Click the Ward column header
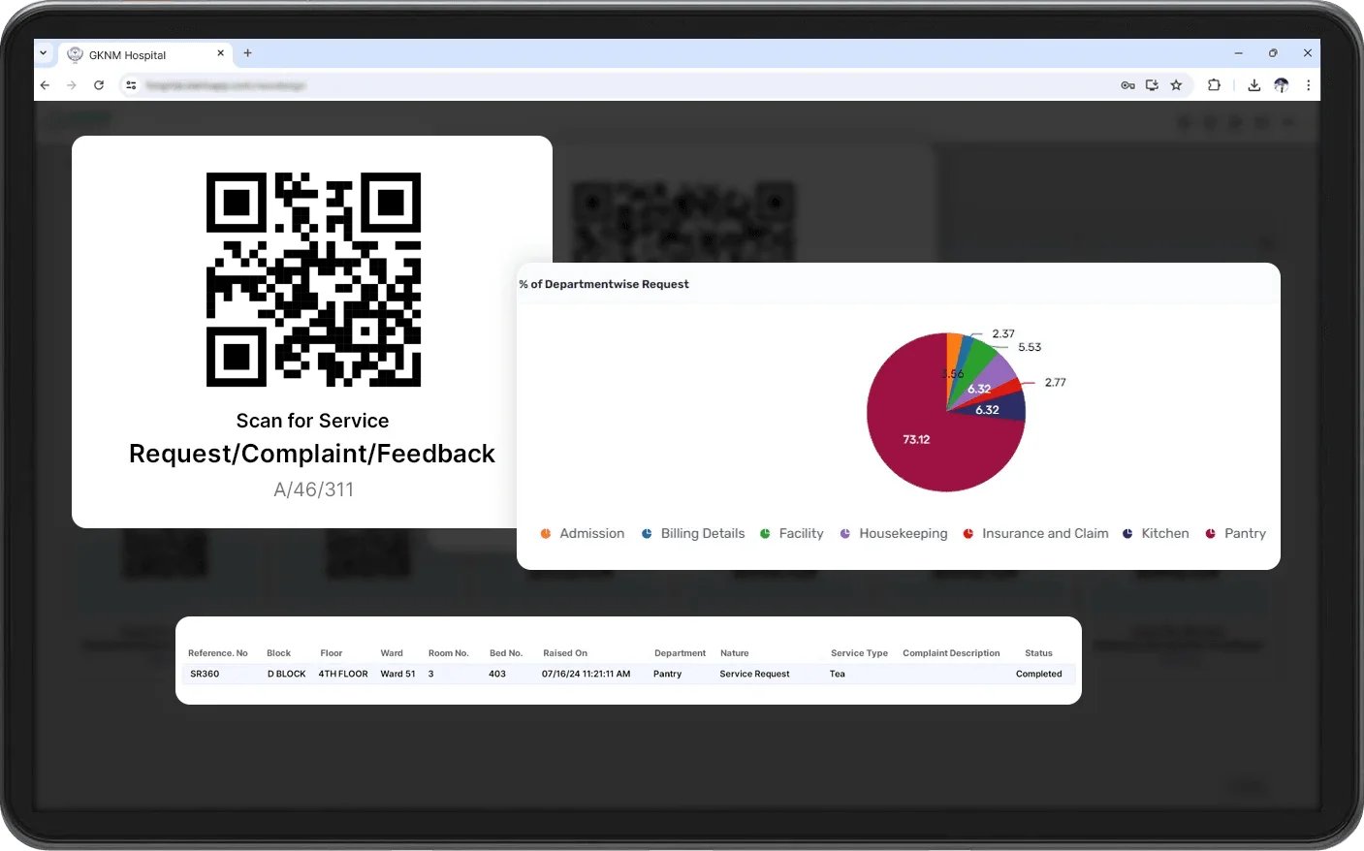Image resolution: width=1364 pixels, height=851 pixels. click(x=392, y=653)
